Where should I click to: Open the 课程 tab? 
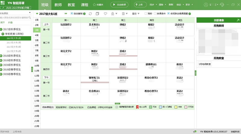click(85, 5)
